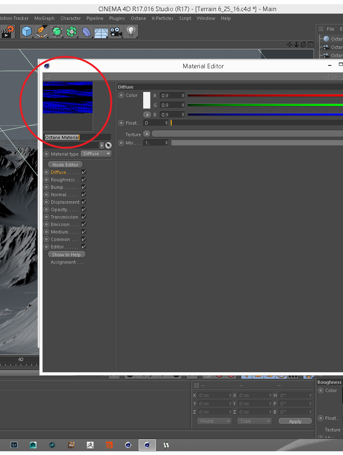Adjust the R value stepper arrows
This screenshot has height=455, width=343.
(183, 96)
